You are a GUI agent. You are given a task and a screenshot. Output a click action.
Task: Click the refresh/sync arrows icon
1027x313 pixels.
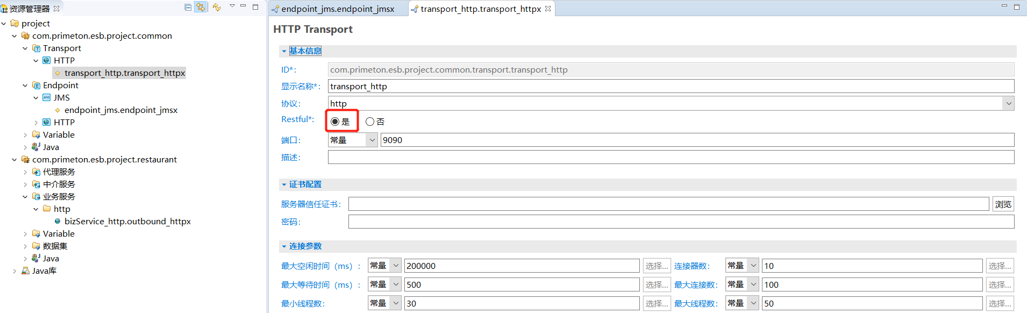click(216, 7)
